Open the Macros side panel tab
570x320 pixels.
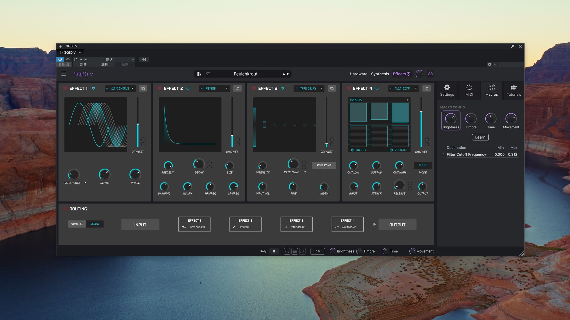[x=491, y=90]
